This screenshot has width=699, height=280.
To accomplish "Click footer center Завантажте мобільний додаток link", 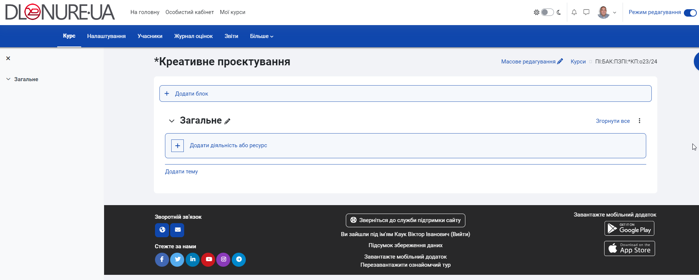I will click(405, 257).
